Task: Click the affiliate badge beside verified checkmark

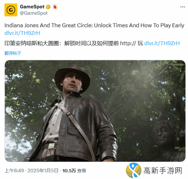Action: 55,7
